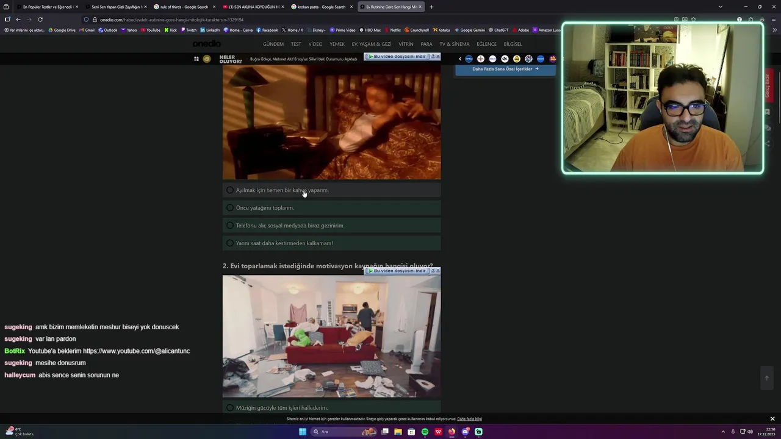Open the browser tab list dropdown

[x=721, y=7]
